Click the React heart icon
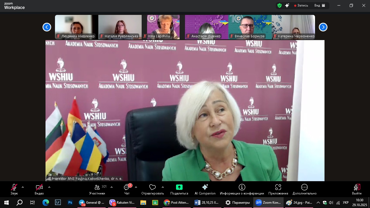This screenshot has height=208, width=370. pos(152,189)
